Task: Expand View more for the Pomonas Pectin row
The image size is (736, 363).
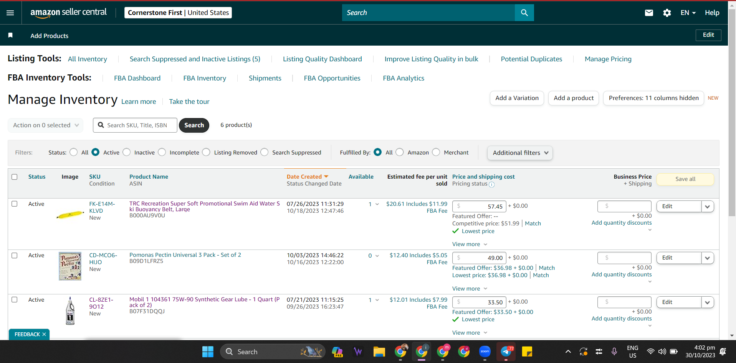Action: (470, 289)
